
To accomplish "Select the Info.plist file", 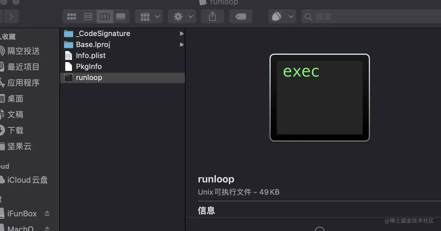I will 123,56.
